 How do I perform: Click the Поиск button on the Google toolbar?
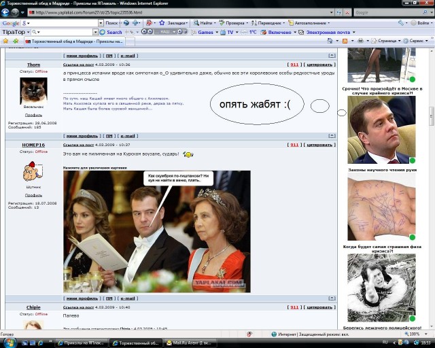(x=111, y=23)
